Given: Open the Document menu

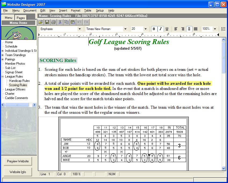Looking at the screenshot, I should [x=30, y=10].
